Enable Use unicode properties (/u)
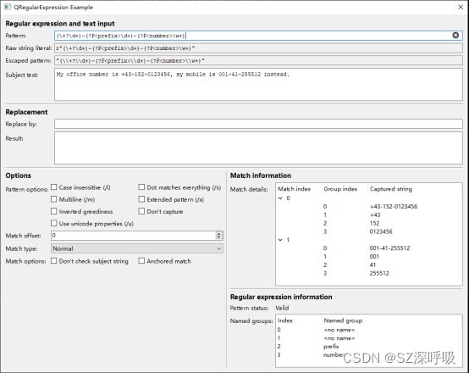The width and height of the screenshot is (469, 373). click(x=54, y=223)
